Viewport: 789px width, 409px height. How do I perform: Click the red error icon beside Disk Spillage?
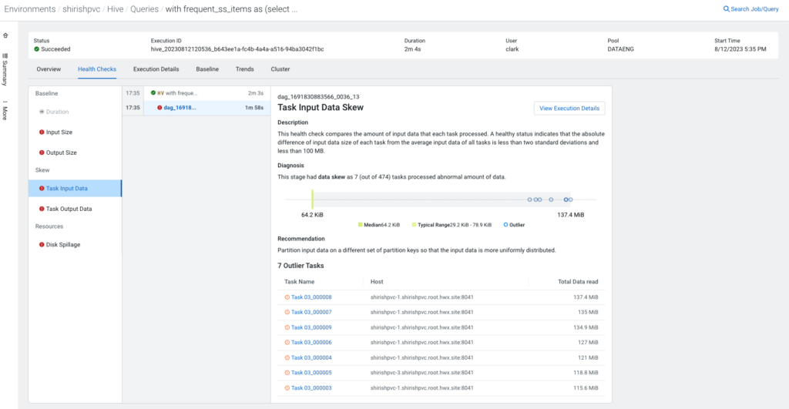tap(42, 245)
